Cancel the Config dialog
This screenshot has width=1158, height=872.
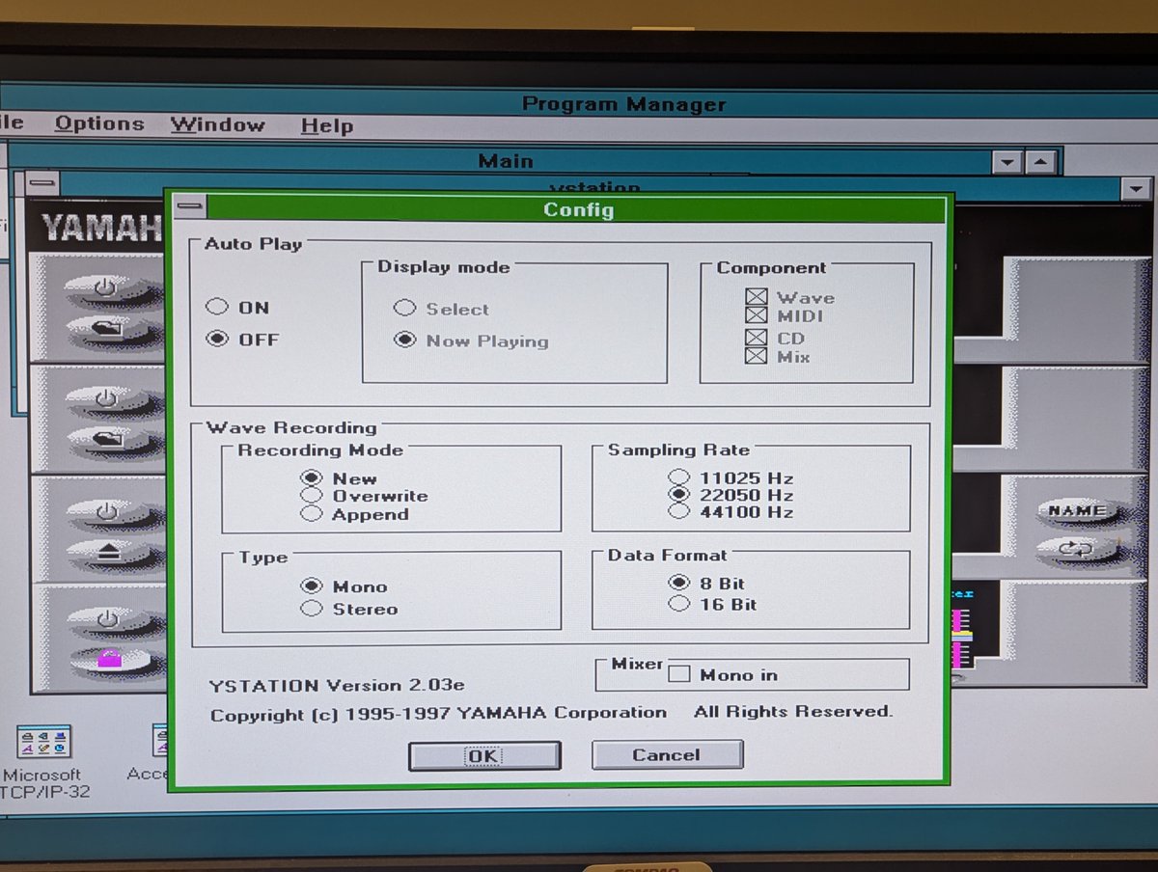[x=667, y=754]
